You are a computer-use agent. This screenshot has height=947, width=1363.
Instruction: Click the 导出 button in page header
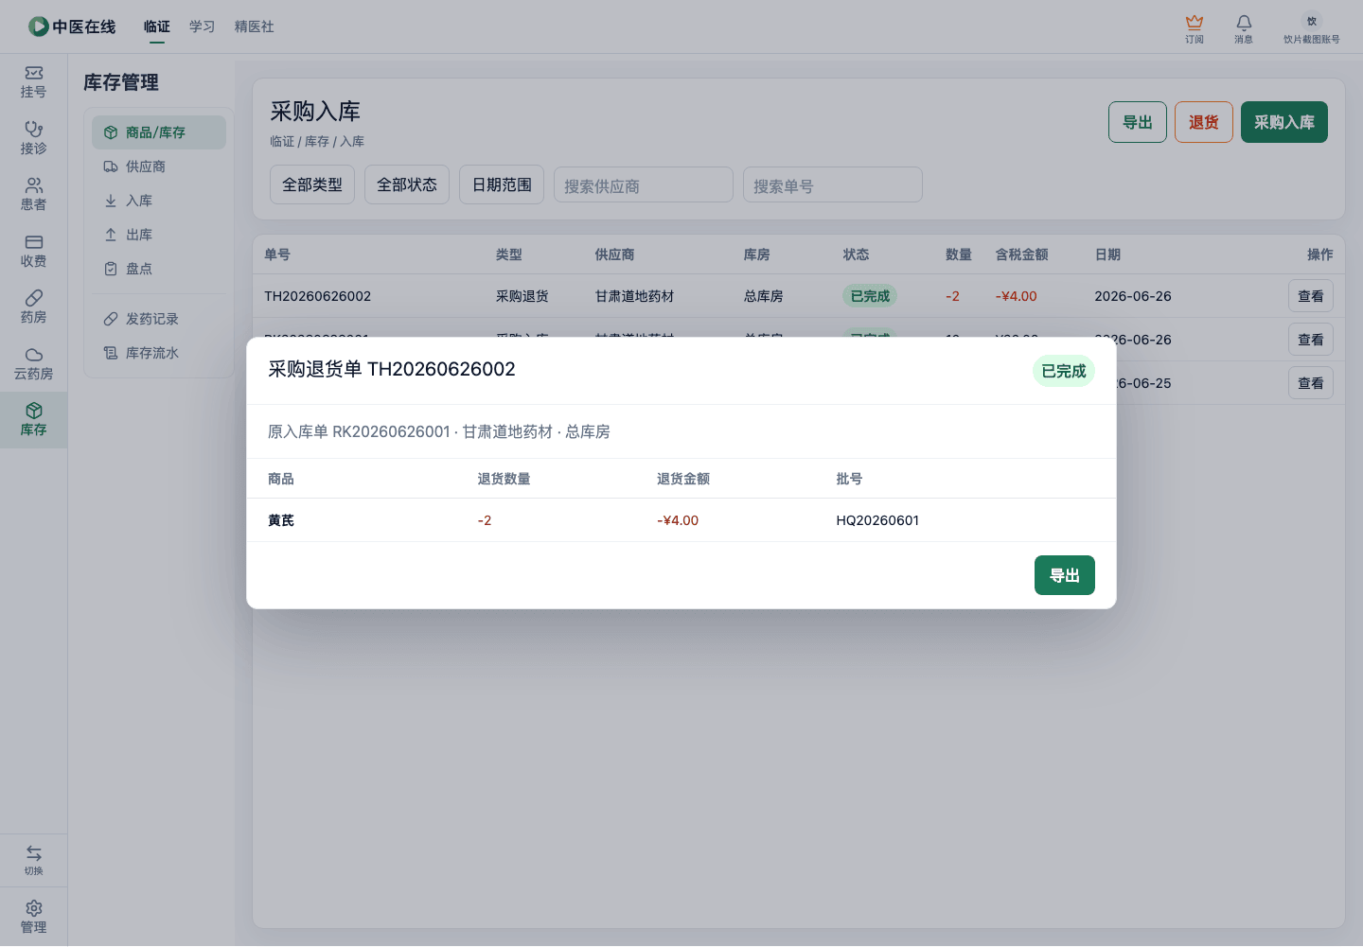[x=1138, y=122]
